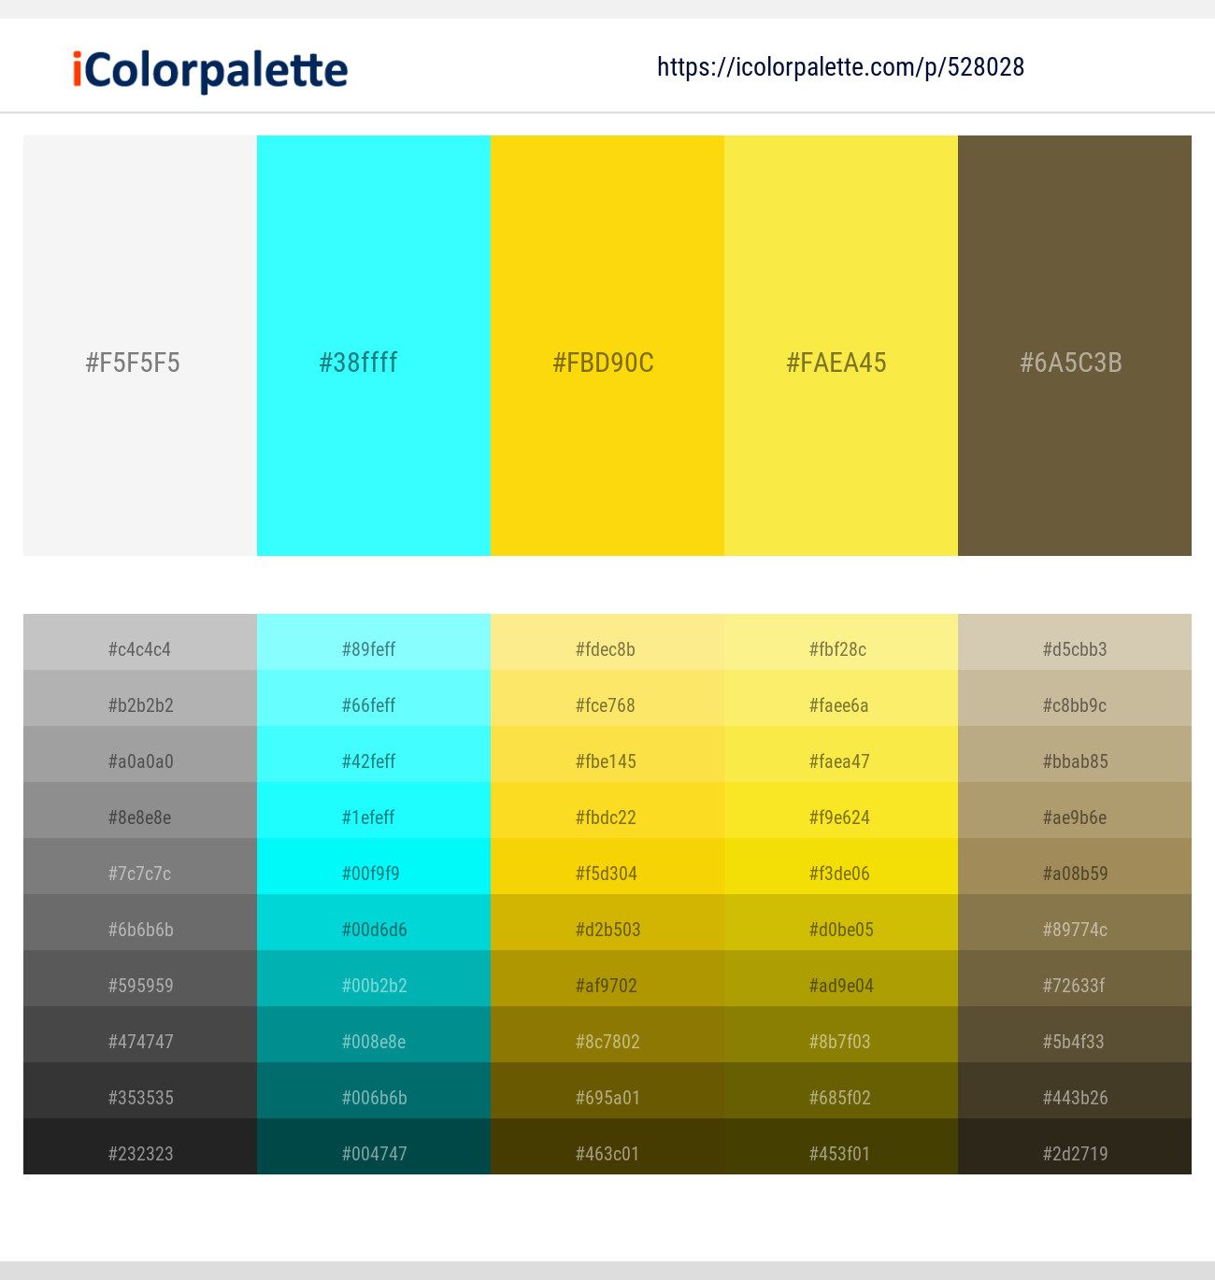
Task: Click the #d5cbb3 beige shade swatch
Action: [1074, 648]
